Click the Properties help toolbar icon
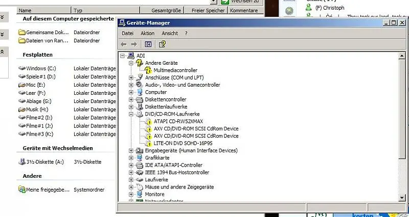The width and height of the screenshot is (409, 217). (x=162, y=44)
